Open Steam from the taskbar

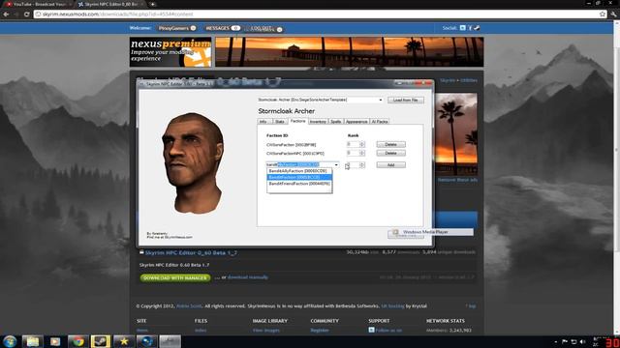101,341
